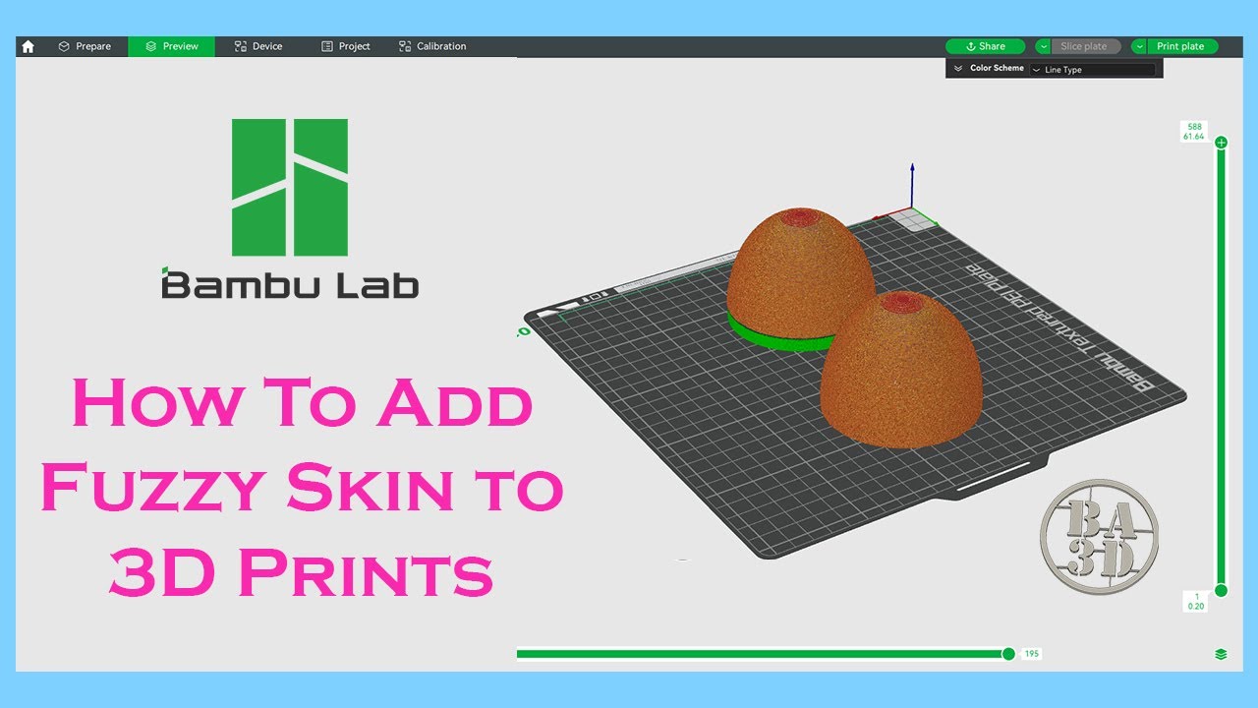The image size is (1258, 708).
Task: Open the Project tab
Action: [x=346, y=46]
